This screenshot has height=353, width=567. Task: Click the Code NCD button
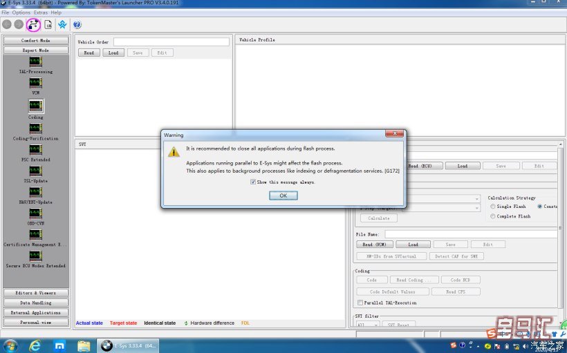pos(461,280)
